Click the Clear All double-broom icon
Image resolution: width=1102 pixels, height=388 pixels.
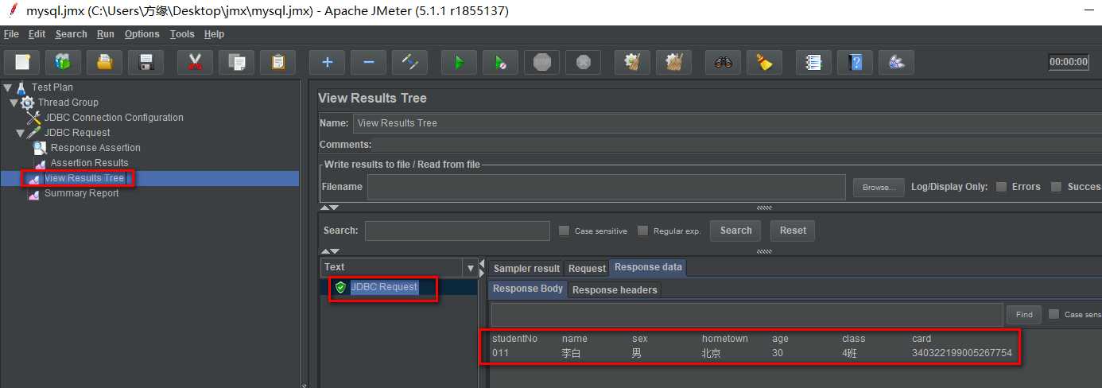[673, 62]
